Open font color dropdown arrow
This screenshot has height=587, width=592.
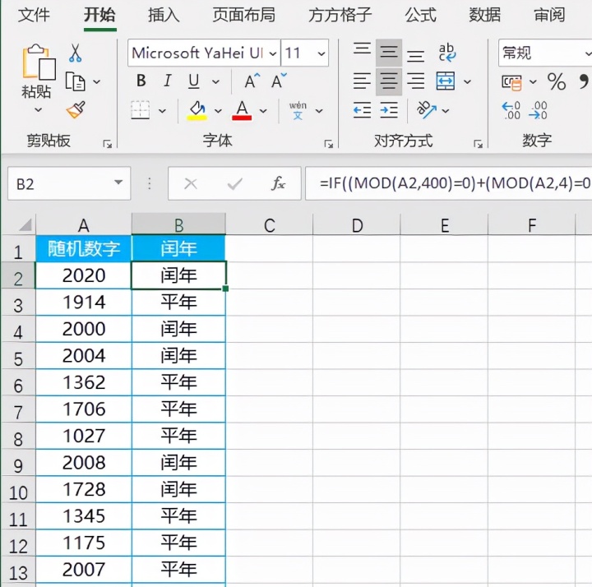(x=263, y=111)
